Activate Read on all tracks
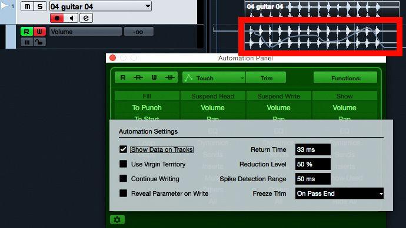The width and height of the screenshot is (406, 228). click(123, 77)
